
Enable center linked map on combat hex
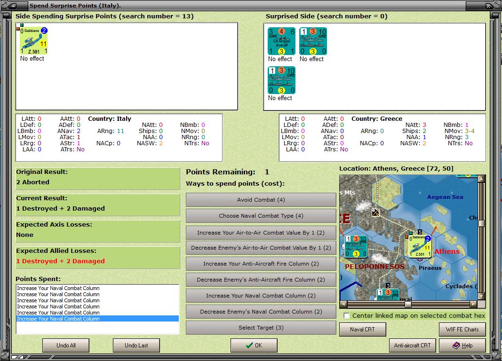(x=347, y=316)
